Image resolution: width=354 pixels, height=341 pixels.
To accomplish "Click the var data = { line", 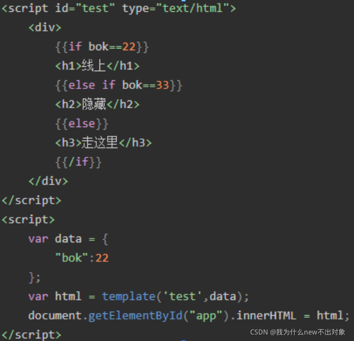I will tap(68, 239).
